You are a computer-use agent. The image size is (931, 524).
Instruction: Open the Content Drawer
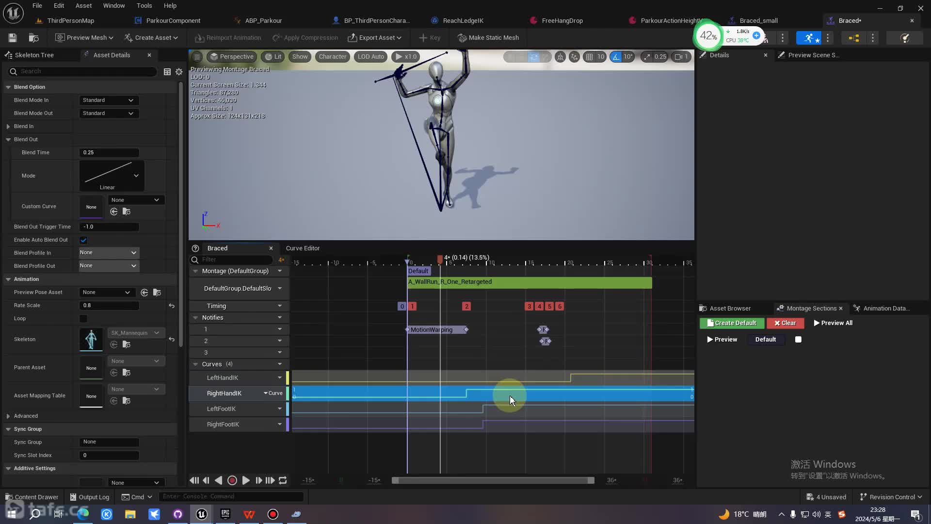click(32, 497)
